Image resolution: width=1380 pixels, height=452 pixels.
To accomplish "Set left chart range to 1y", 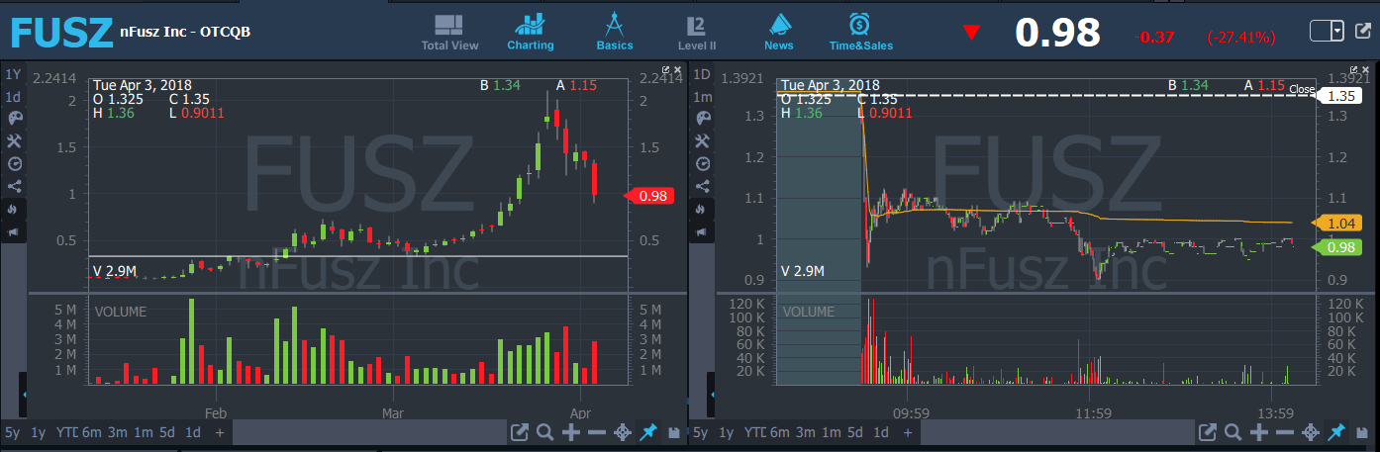I will click(38, 432).
